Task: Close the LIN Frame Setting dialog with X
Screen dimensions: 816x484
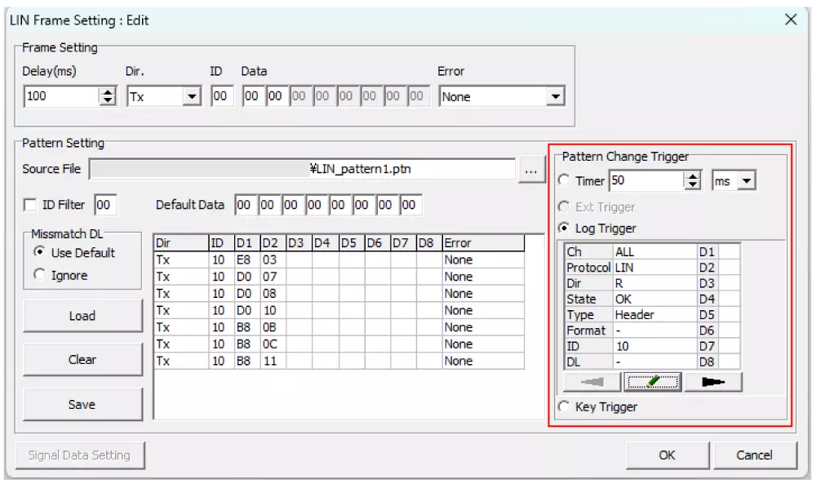Action: coord(790,20)
